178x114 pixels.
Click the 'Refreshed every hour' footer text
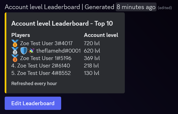(34, 83)
